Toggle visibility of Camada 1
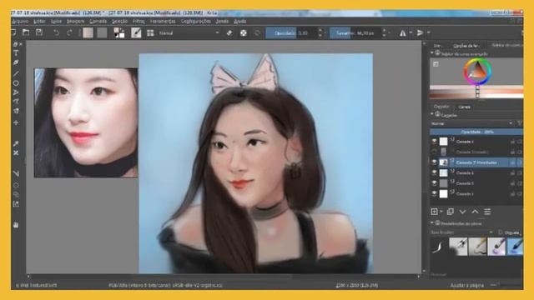 (x=434, y=194)
